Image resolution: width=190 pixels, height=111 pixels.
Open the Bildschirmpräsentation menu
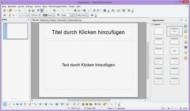(58, 7)
